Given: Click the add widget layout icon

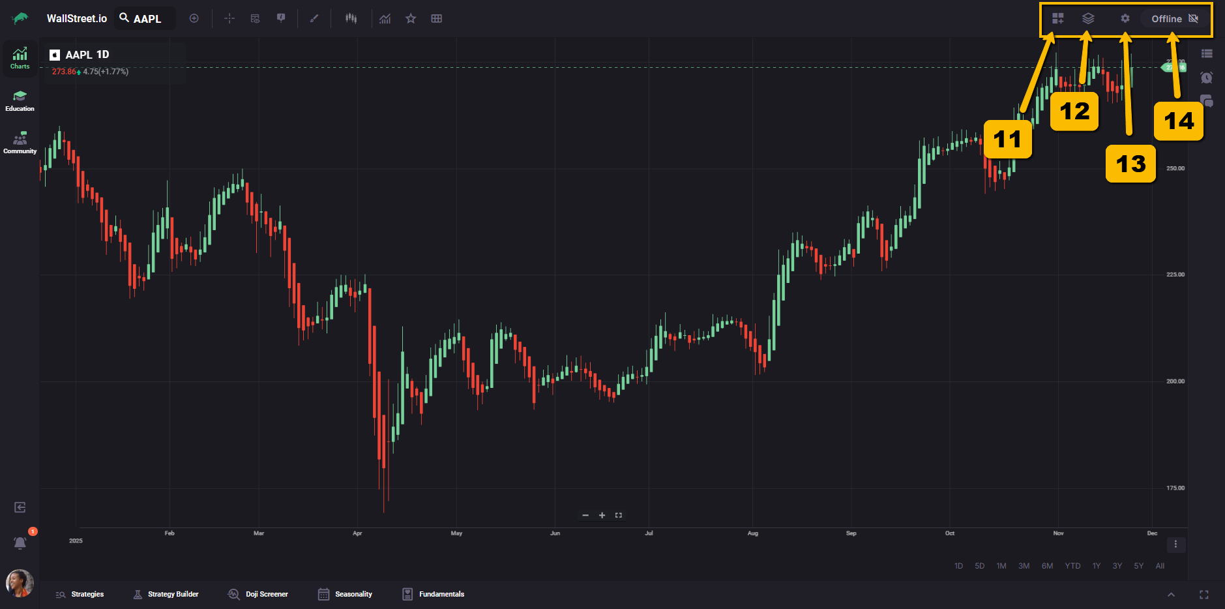Looking at the screenshot, I should coord(1057,18).
